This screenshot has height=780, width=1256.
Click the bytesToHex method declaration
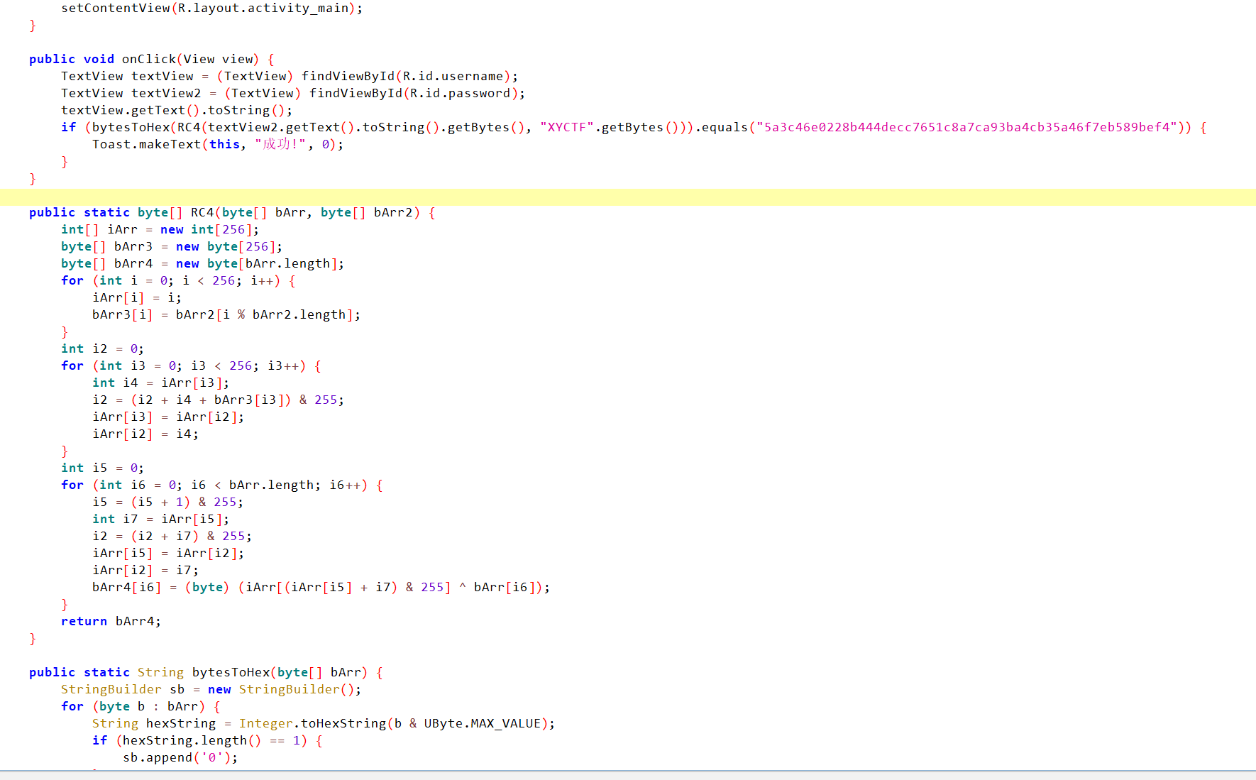[x=206, y=672]
